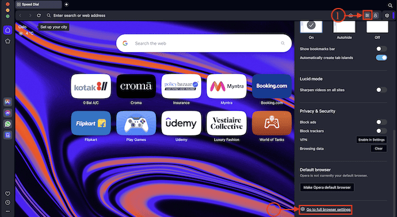Open new tab with plus button
The image size is (397, 217).
[x=66, y=5]
